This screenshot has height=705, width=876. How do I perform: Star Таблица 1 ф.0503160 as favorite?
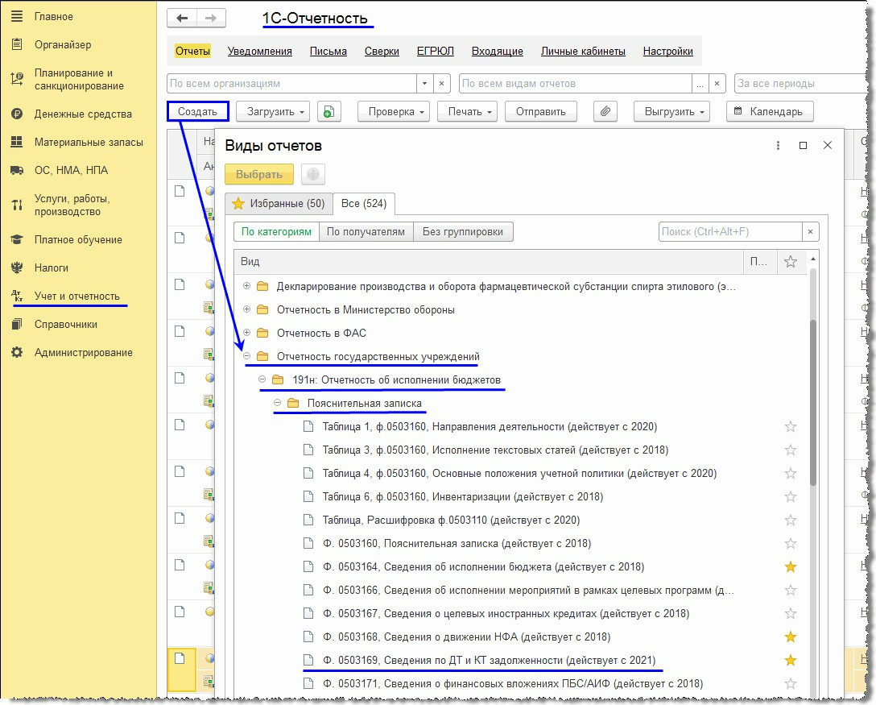click(x=790, y=427)
